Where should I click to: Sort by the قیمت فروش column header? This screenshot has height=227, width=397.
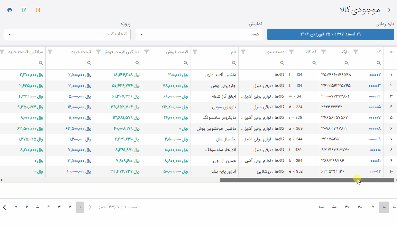(177, 52)
